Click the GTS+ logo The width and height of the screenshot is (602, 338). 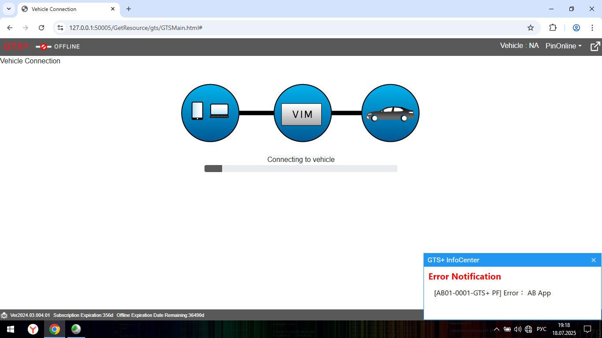point(16,46)
